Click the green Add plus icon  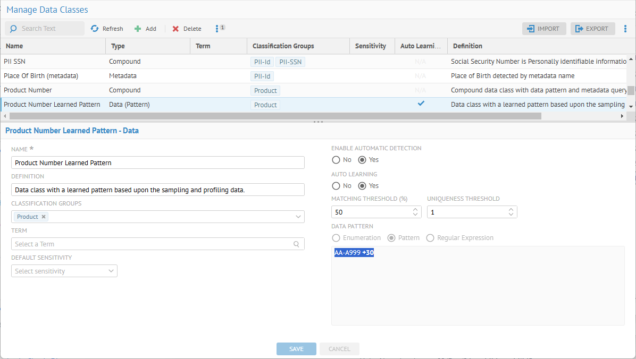138,29
